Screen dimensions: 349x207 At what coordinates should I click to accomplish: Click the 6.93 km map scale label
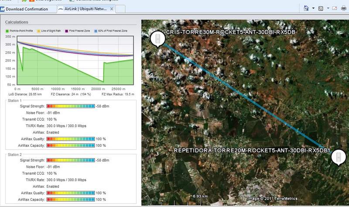(200, 197)
